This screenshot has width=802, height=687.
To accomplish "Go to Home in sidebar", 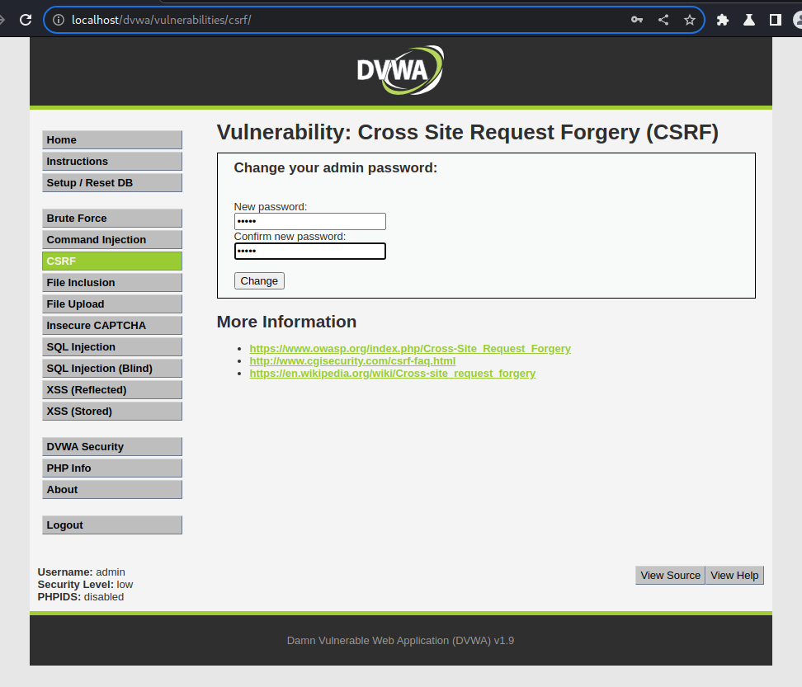I will (112, 140).
